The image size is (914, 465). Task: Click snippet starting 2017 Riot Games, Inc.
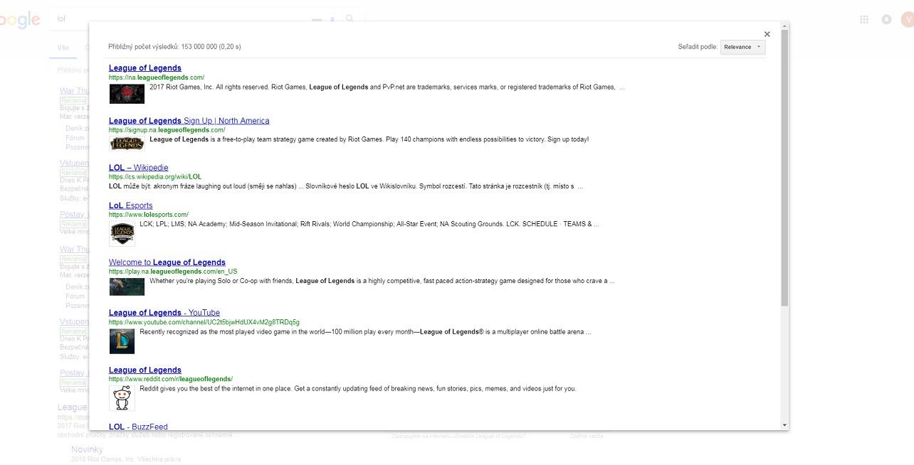point(387,87)
